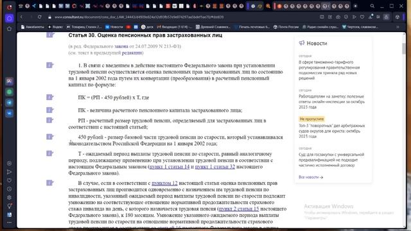Open the Авиабилеты bookmark
This screenshot has height=231, width=411.
[33, 27]
